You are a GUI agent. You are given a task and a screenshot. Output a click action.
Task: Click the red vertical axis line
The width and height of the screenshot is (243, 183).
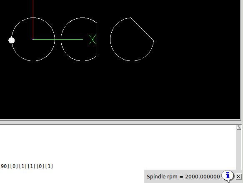click(33, 19)
